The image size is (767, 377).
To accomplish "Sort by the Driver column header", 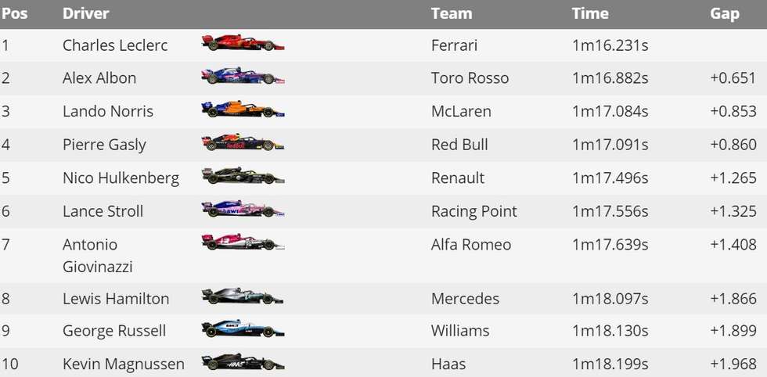I will coord(85,14).
